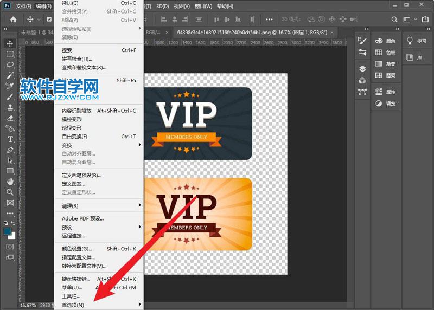Open the 文件(F) menu

pos(23,7)
